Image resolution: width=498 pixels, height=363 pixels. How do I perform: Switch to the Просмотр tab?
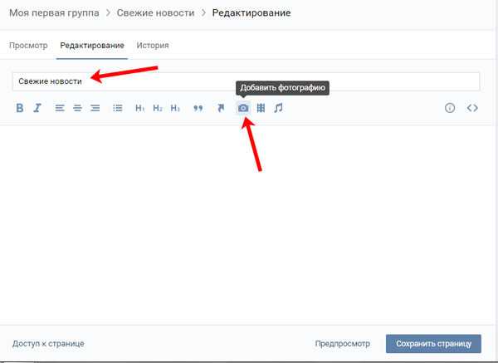tap(28, 46)
